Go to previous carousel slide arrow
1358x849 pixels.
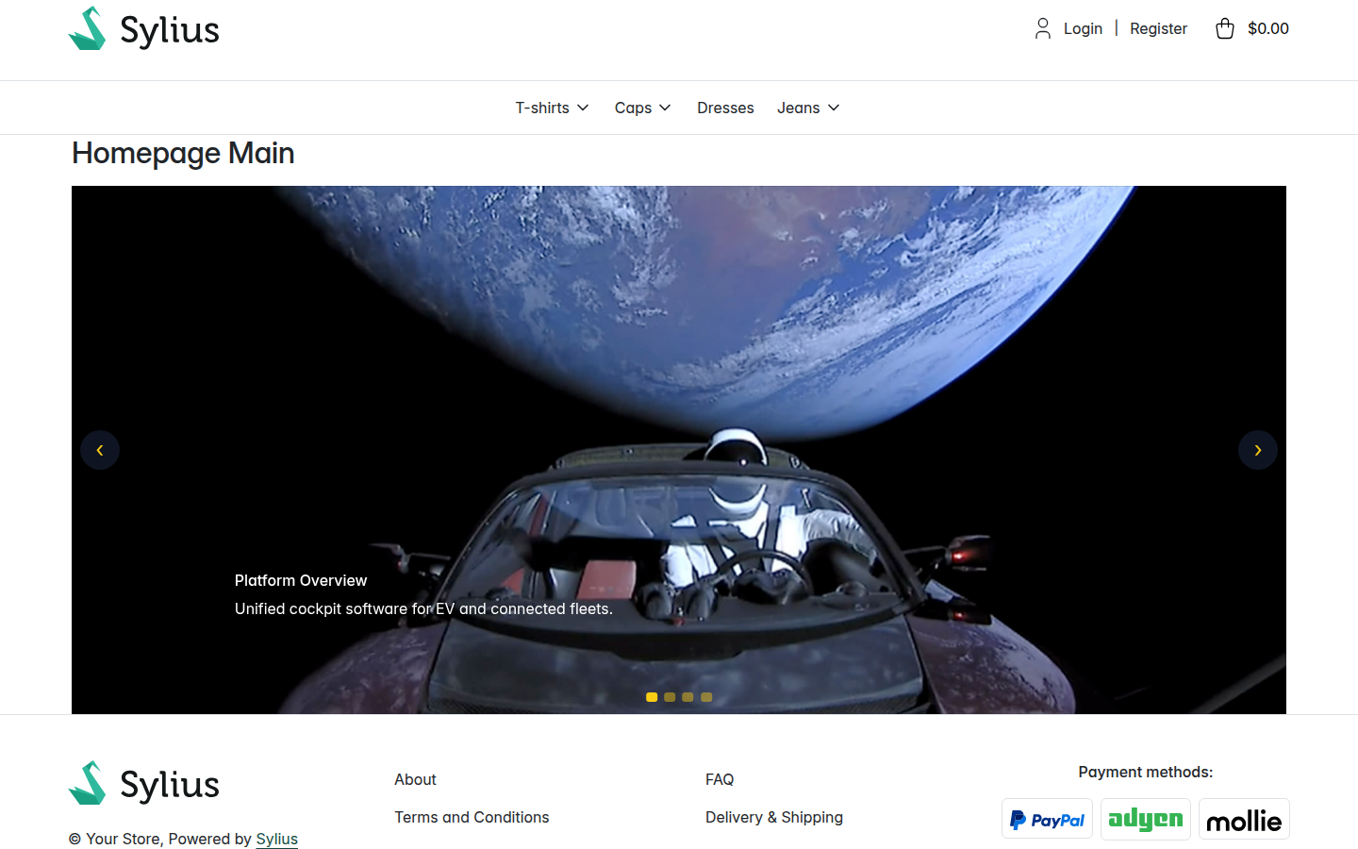click(x=100, y=450)
